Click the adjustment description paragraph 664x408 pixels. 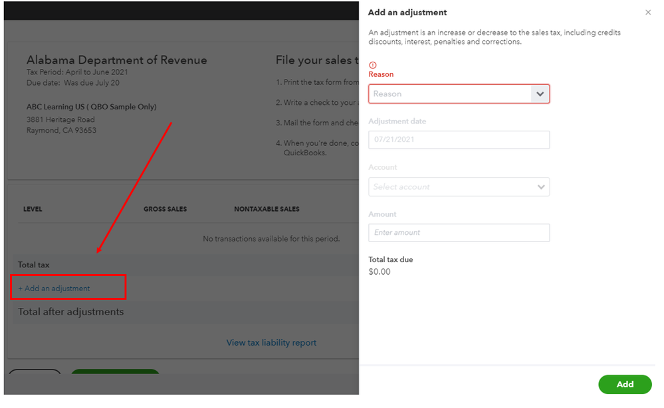(495, 37)
